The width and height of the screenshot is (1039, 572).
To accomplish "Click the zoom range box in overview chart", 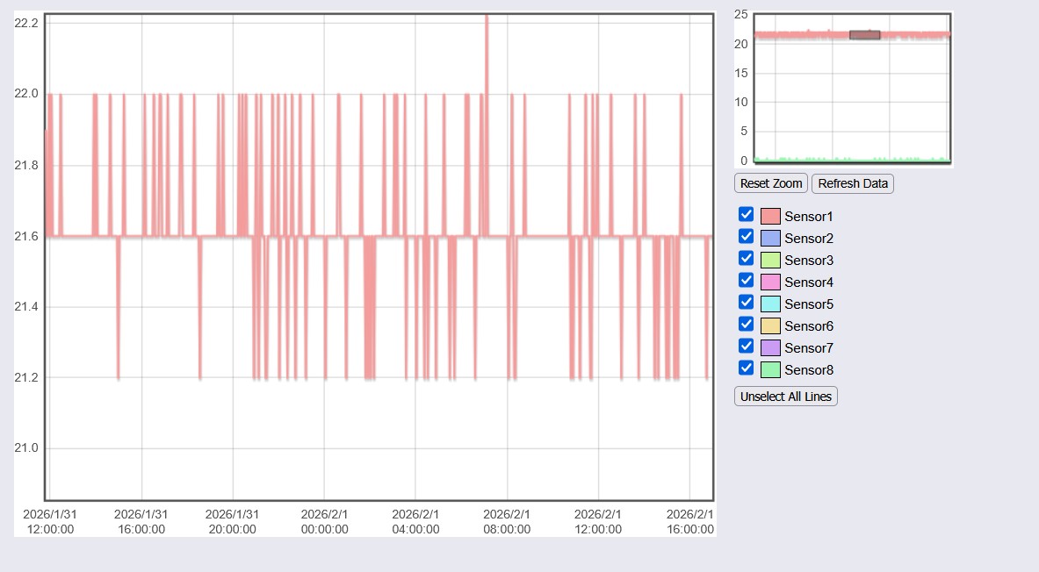I will coord(864,35).
